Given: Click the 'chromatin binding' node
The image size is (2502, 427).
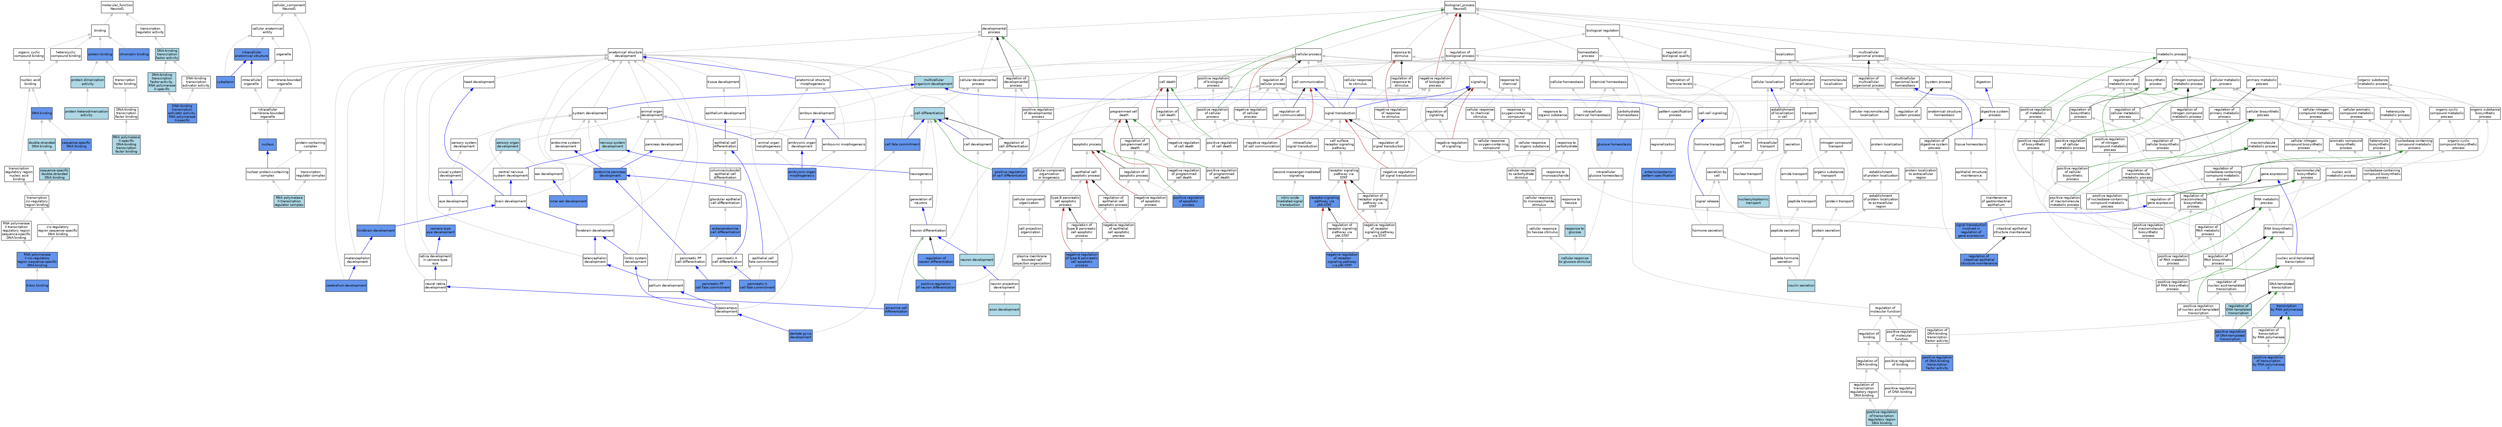Looking at the screenshot, I should [x=134, y=54].
